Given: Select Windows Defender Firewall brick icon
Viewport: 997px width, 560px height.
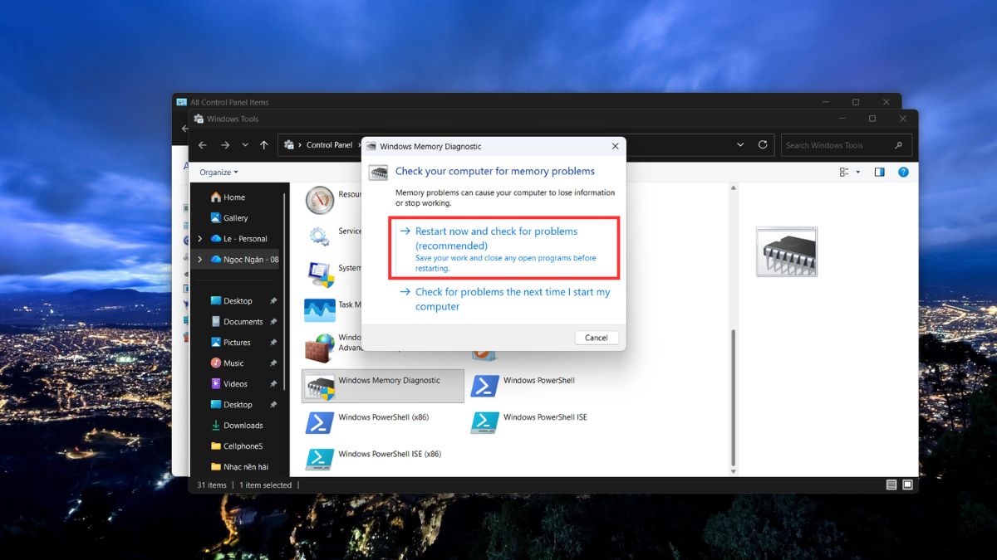Looking at the screenshot, I should pos(320,348).
